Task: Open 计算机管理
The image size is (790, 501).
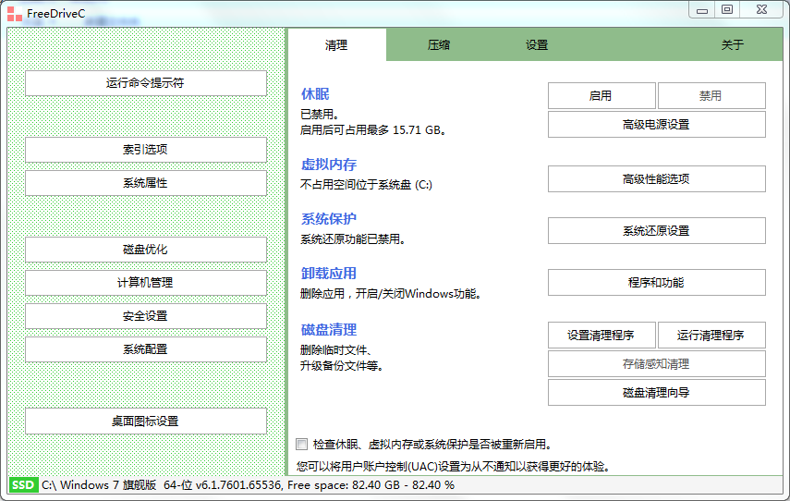Action: tap(145, 283)
